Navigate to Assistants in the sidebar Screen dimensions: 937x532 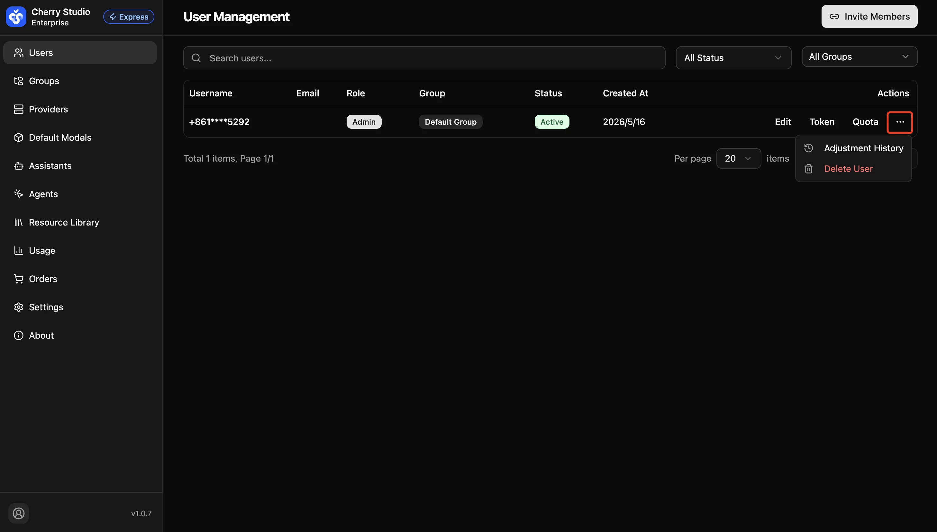tap(80, 166)
